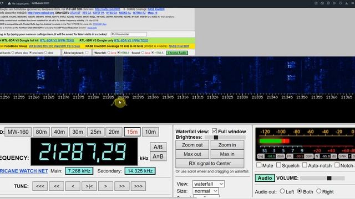The height and width of the screenshot is (199, 355).
Task: Open the Size dropdown showing normal
Action: coord(206,191)
